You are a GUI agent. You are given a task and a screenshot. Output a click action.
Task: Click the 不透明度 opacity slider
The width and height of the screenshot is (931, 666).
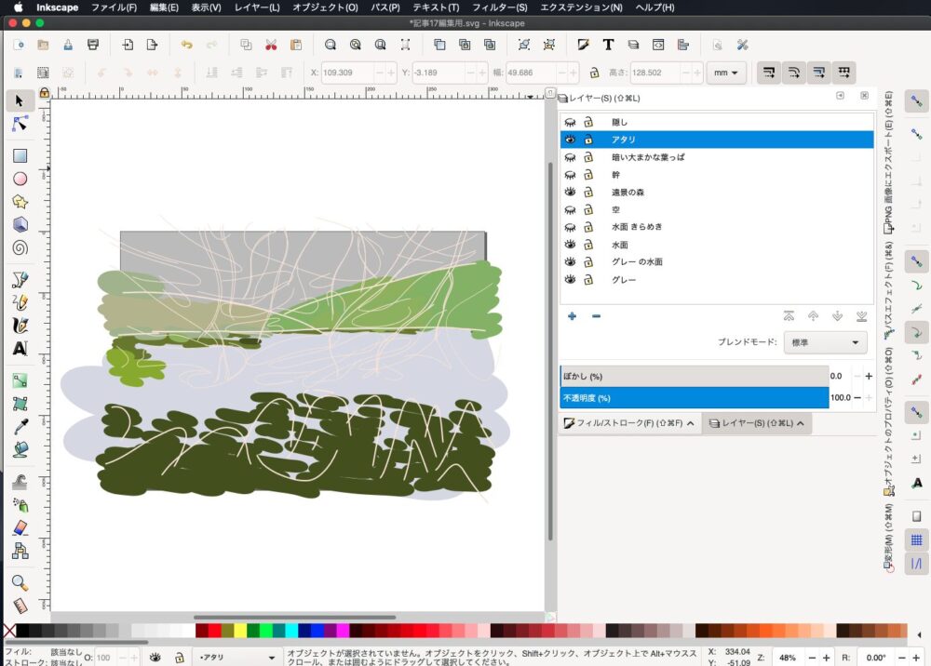694,398
